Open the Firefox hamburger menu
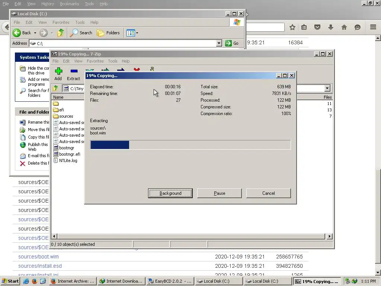Screen dimensions: 381x286 click(373, 27)
